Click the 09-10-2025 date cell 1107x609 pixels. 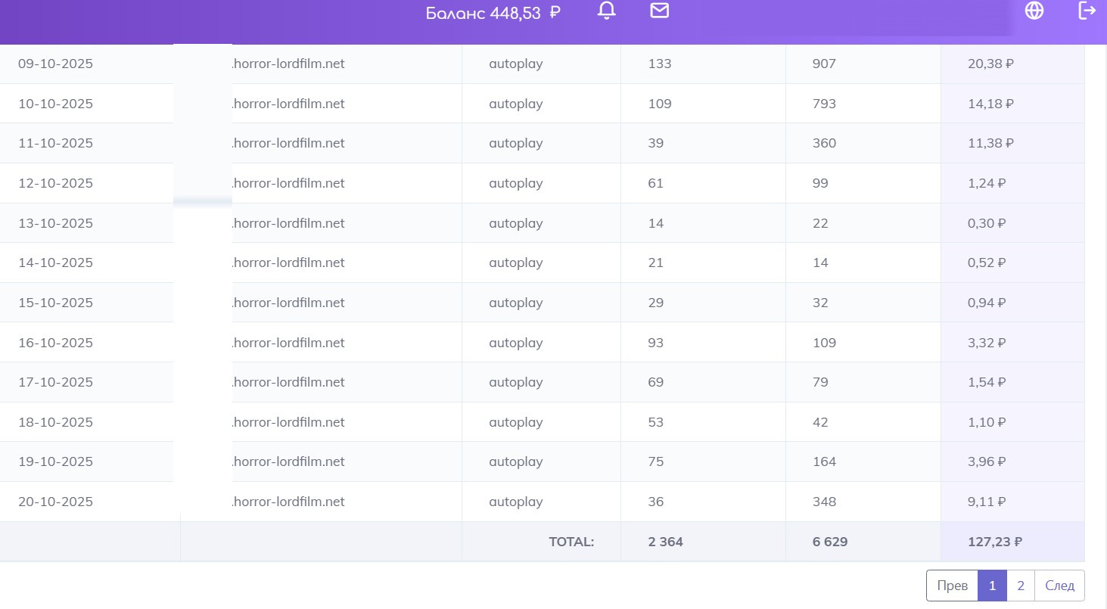(55, 64)
